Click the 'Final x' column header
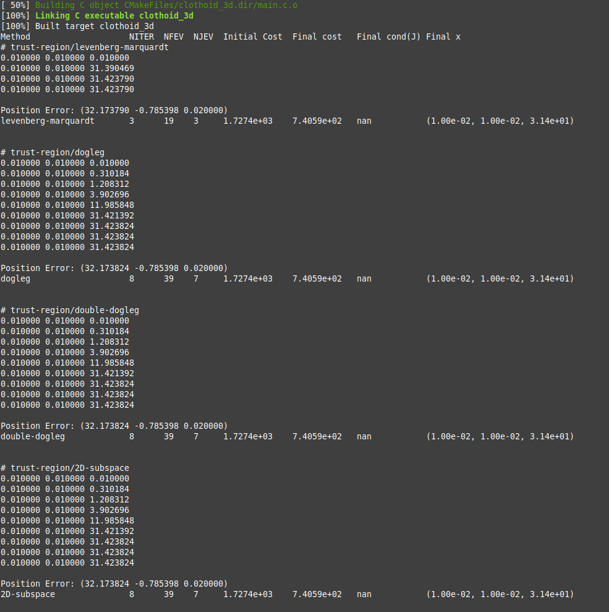The height and width of the screenshot is (612, 609). (443, 37)
